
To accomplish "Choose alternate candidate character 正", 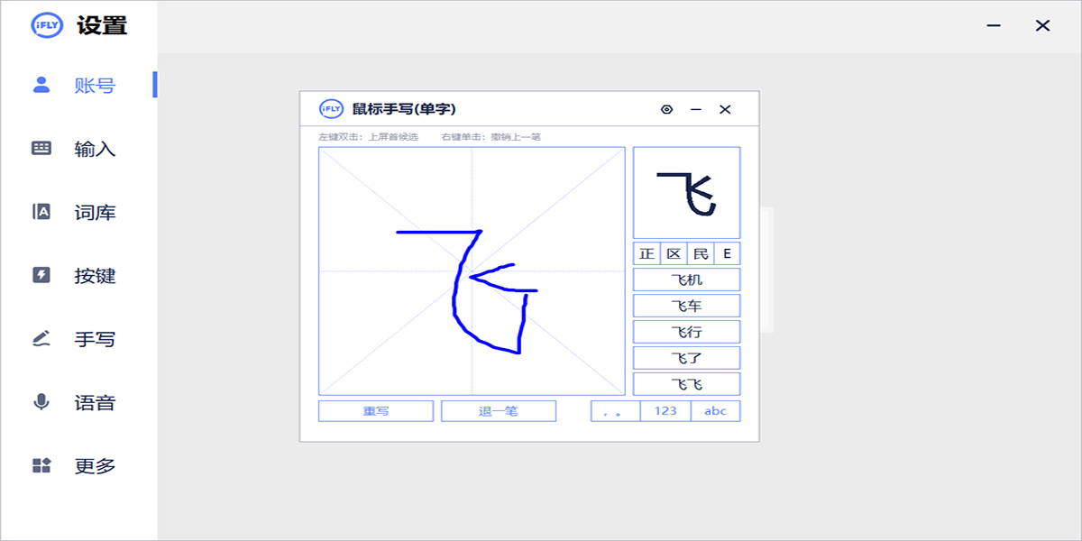I will click(646, 253).
